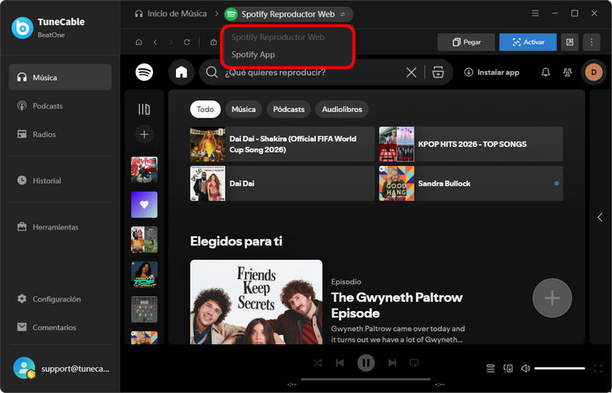Select the Audiolibros filter chip

342,109
